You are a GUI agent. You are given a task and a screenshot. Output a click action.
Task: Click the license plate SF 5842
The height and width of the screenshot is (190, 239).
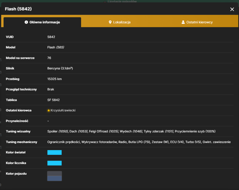click(x=53, y=100)
